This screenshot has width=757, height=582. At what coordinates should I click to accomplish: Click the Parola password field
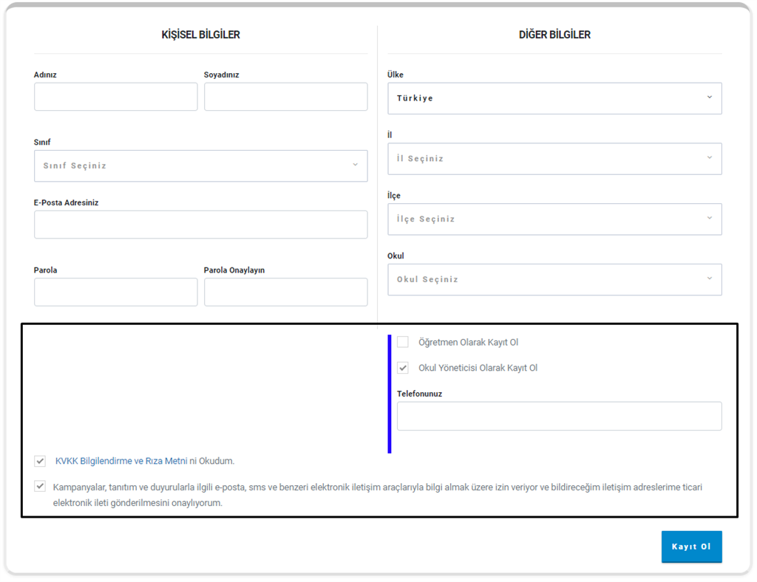click(x=115, y=292)
